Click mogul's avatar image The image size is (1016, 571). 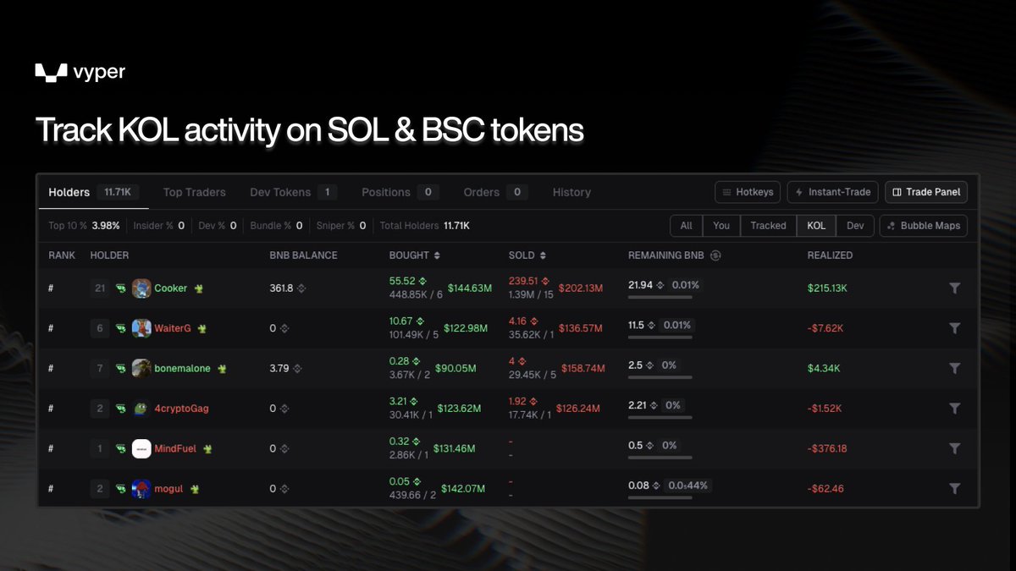coord(141,489)
